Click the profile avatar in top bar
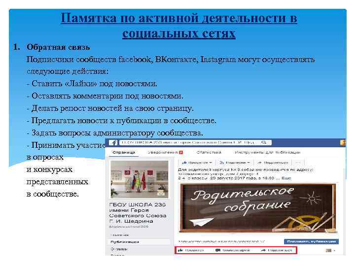Image resolution: width=355 pixels, height=266 pixels. pos(343,142)
